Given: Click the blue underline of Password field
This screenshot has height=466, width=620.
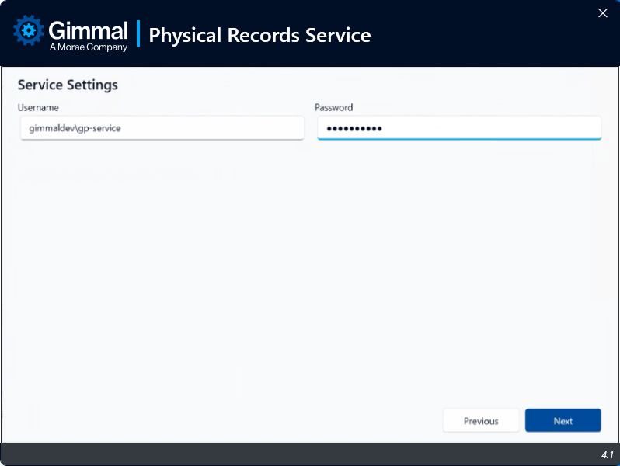Looking at the screenshot, I should coord(458,139).
